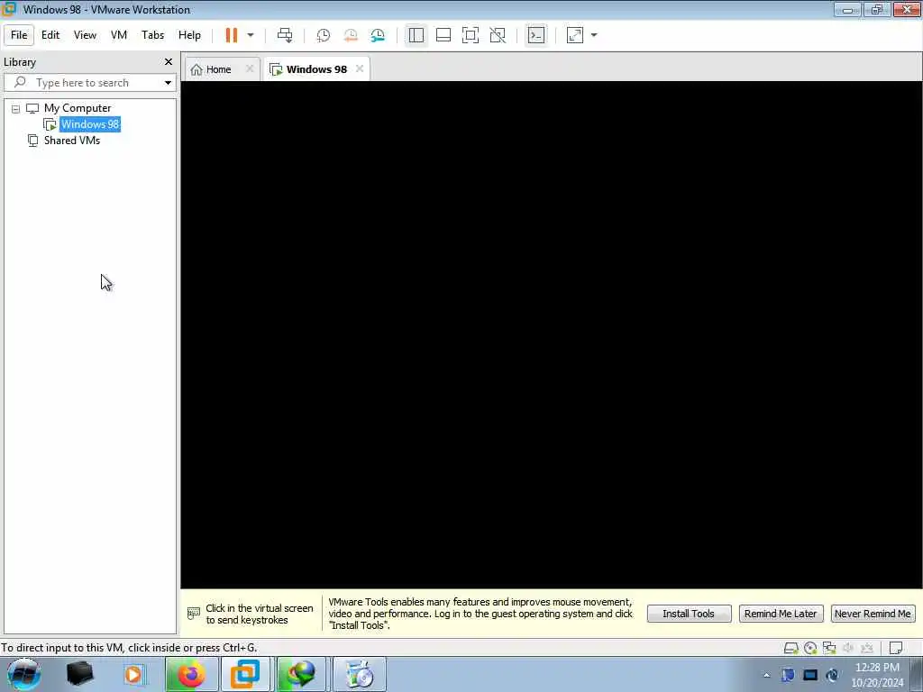Image resolution: width=923 pixels, height=692 pixels.
Task: Click the Remind Me Later button
Action: tap(781, 614)
